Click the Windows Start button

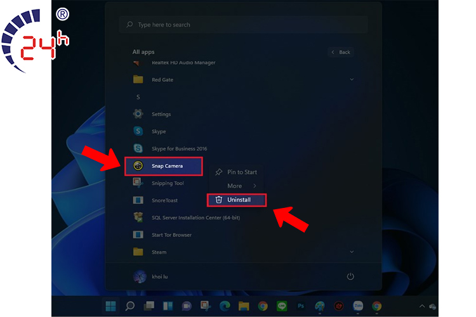pyautogui.click(x=111, y=306)
